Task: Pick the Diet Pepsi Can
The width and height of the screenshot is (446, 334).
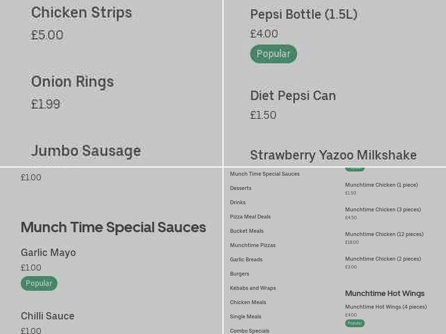Action: tap(293, 95)
